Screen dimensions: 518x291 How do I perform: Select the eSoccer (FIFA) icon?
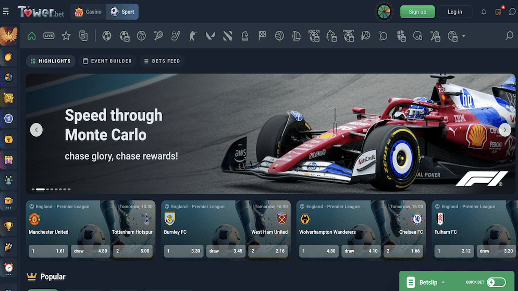[124, 35]
